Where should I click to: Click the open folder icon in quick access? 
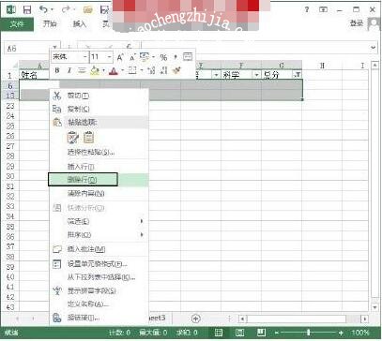(x=88, y=10)
